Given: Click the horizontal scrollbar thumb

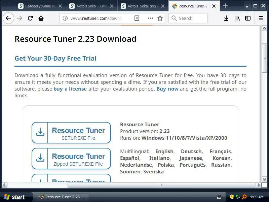Looking at the screenshot, I should (x=162, y=185).
